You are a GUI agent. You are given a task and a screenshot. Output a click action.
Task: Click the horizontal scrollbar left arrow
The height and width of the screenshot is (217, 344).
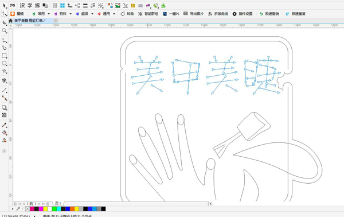coord(210,204)
